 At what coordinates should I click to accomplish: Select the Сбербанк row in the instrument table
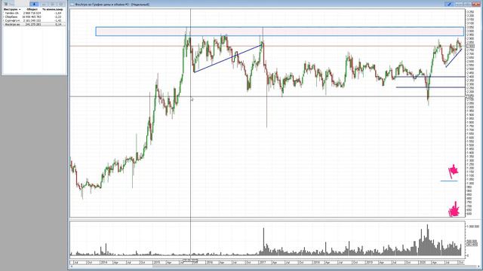coord(34,17)
